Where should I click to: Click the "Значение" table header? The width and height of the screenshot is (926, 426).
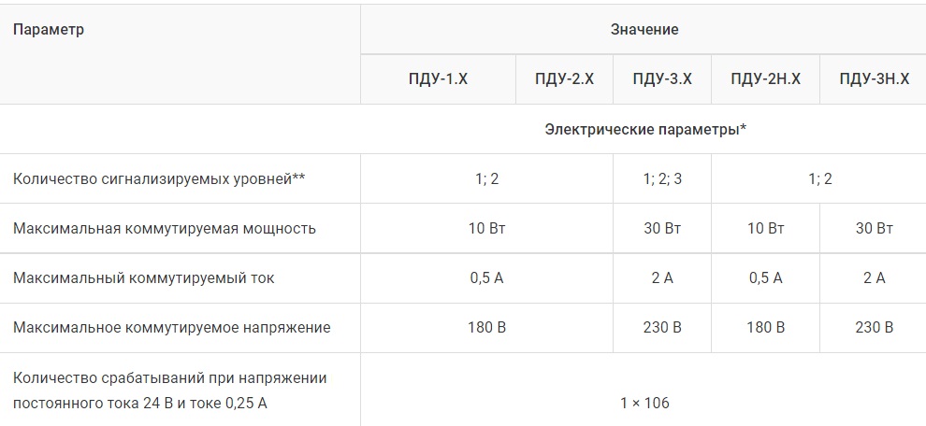[644, 30]
